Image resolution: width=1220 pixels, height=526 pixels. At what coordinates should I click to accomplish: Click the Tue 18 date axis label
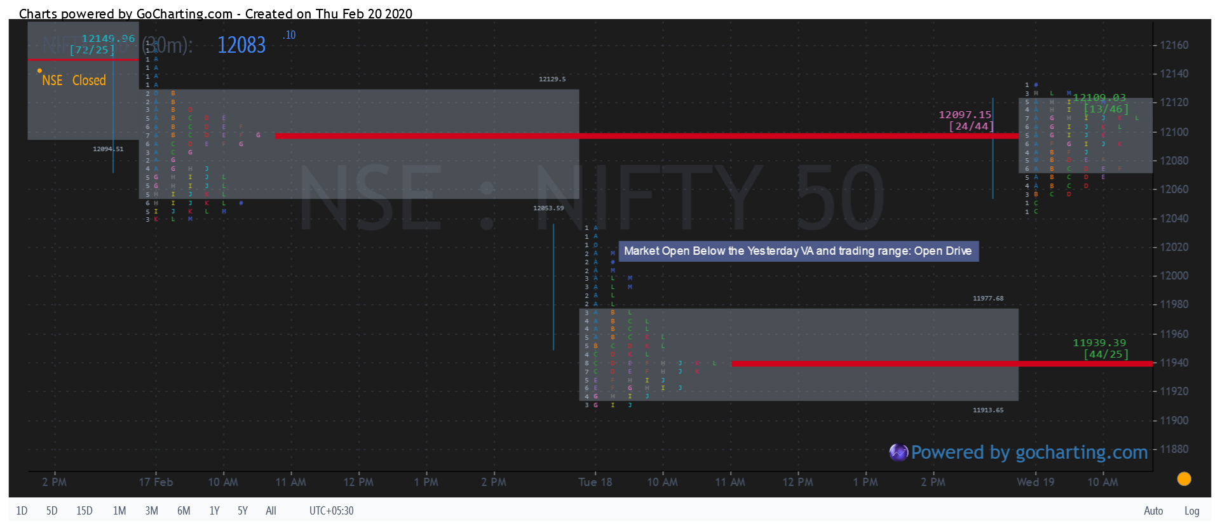click(595, 482)
